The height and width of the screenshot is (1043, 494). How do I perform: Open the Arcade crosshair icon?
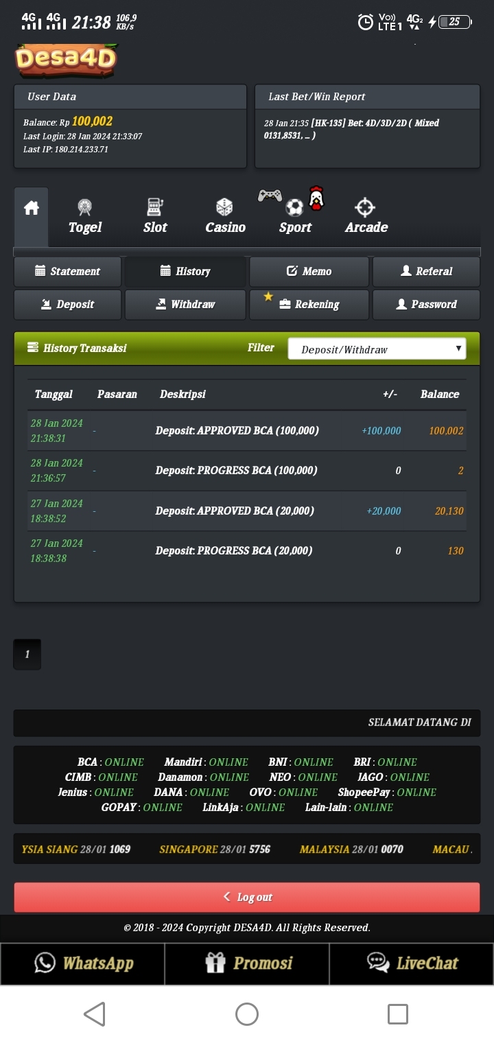(365, 207)
